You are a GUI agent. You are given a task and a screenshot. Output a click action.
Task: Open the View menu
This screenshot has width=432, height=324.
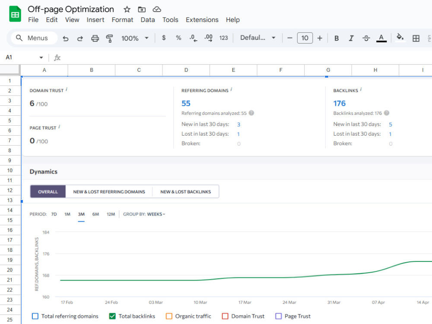(72, 20)
